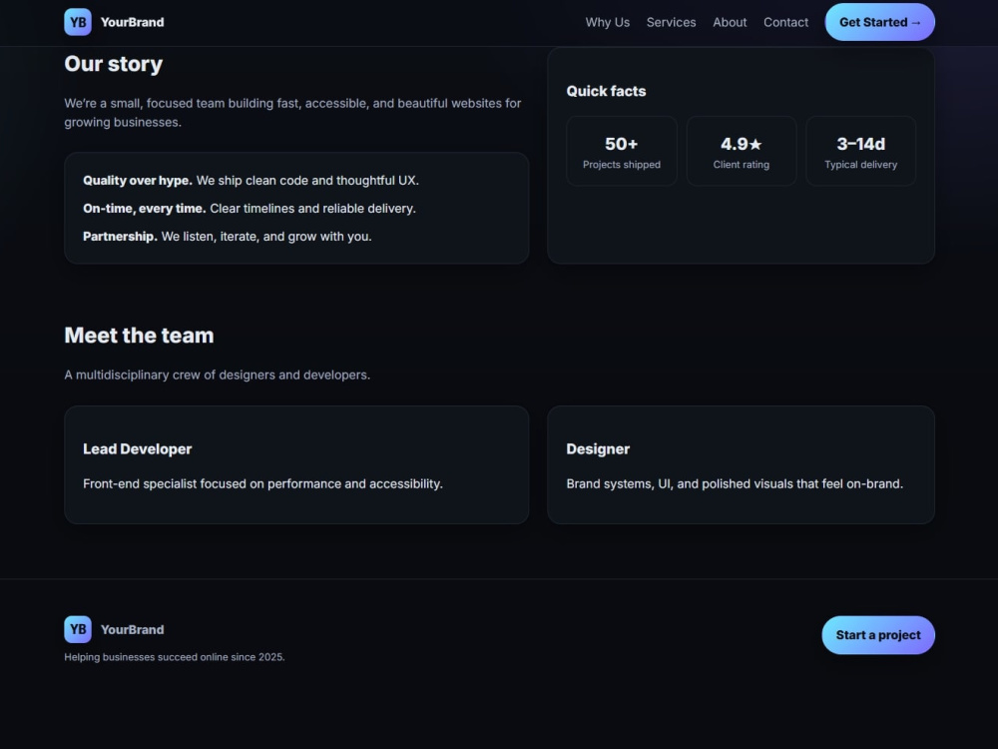This screenshot has height=749, width=998.
Task: Click the YB logo icon in header
Action: click(78, 22)
